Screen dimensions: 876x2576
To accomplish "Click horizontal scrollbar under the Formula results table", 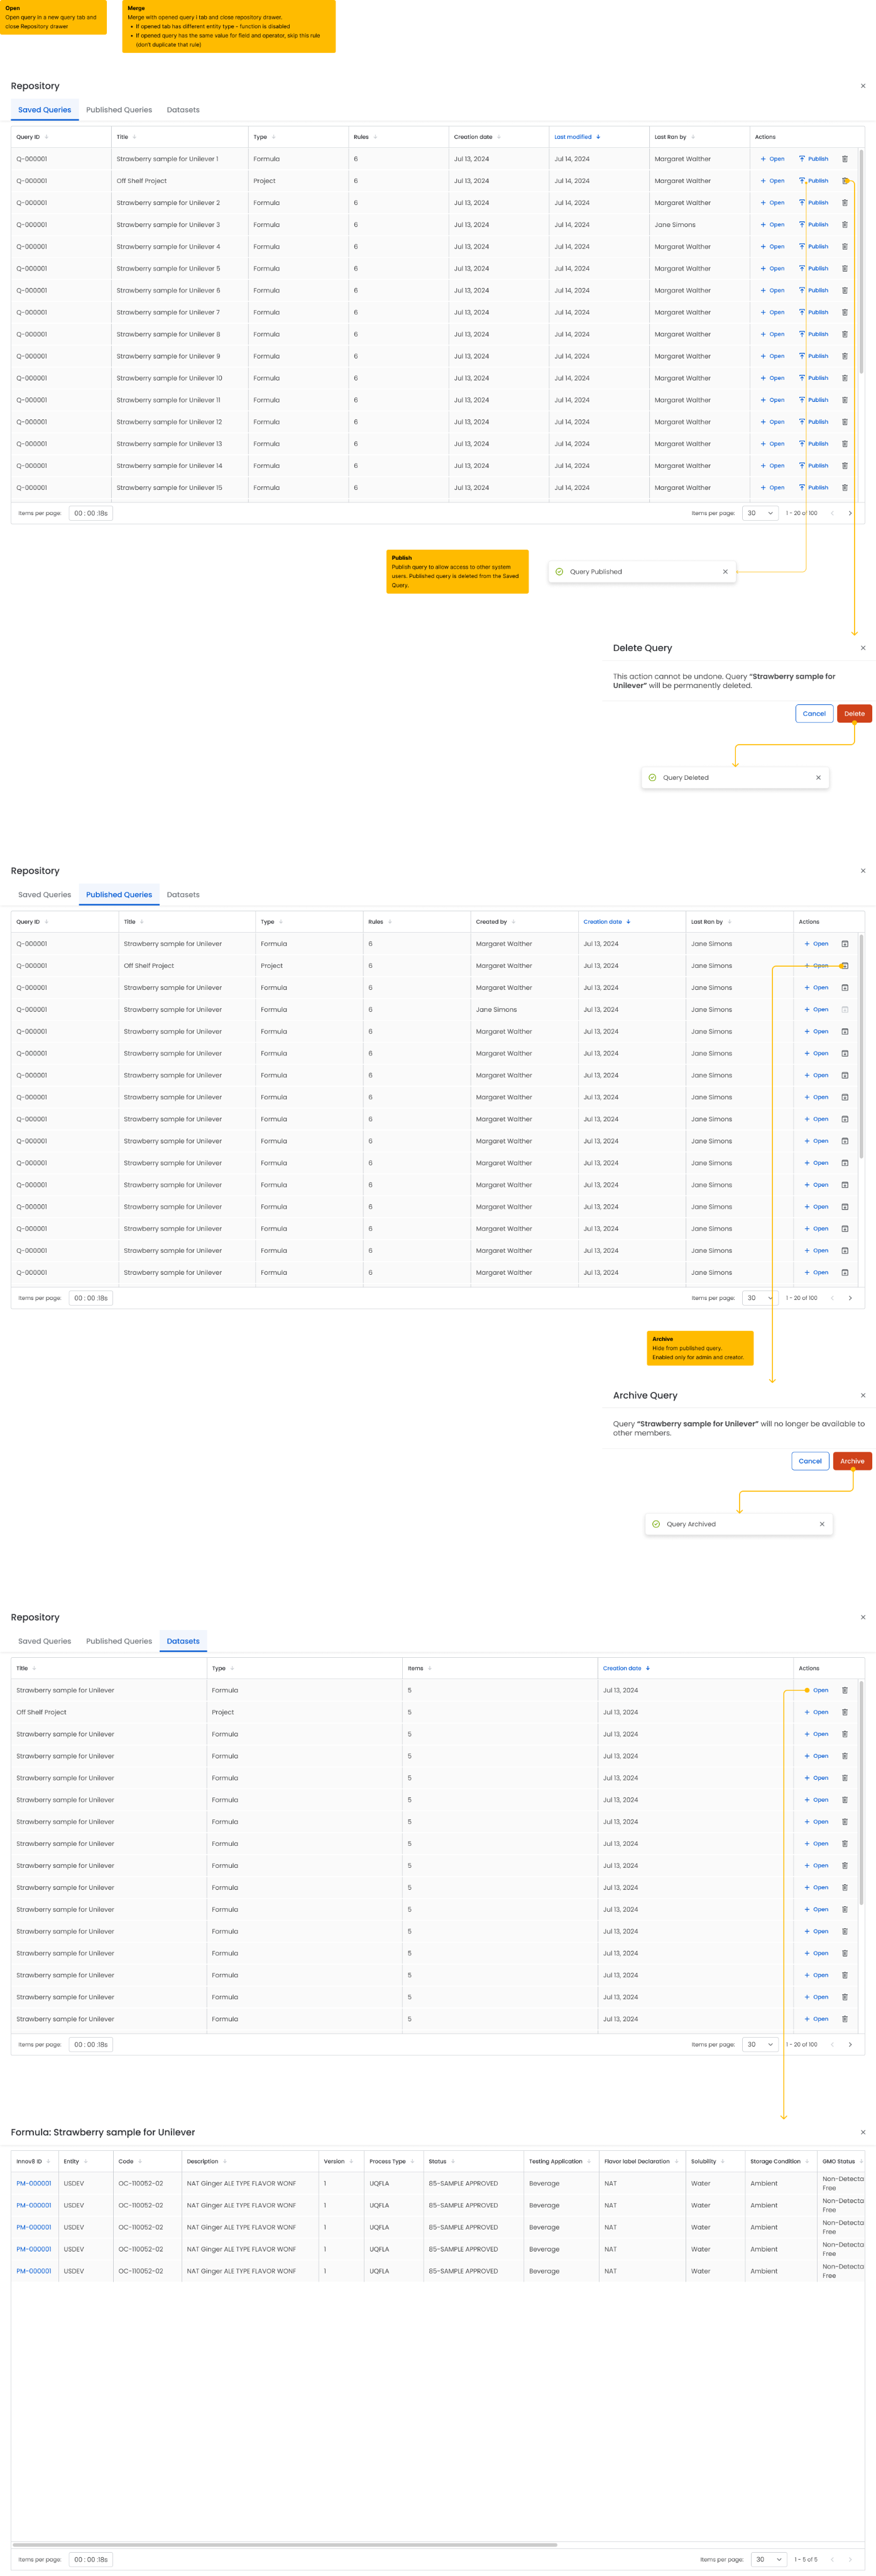I will (x=285, y=2543).
